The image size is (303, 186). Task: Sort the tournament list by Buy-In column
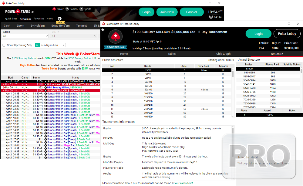click(36, 78)
